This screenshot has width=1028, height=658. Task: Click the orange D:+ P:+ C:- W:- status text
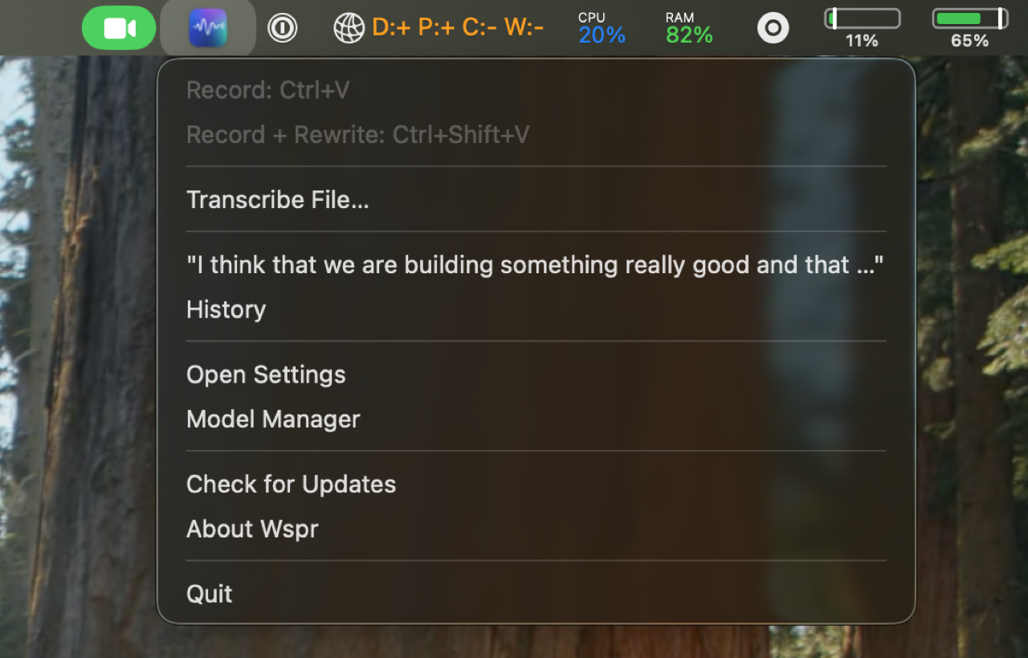pyautogui.click(x=458, y=28)
